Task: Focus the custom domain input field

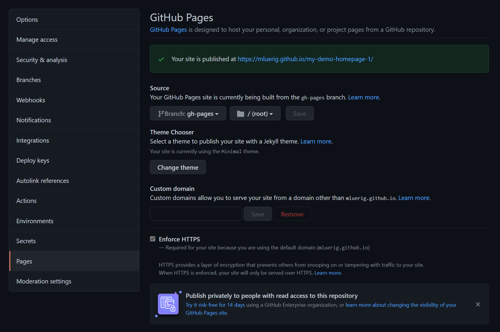Action: 196,214
